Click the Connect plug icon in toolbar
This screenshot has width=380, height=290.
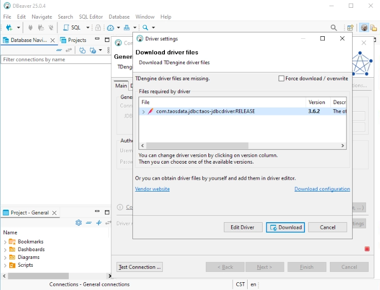click(31, 27)
